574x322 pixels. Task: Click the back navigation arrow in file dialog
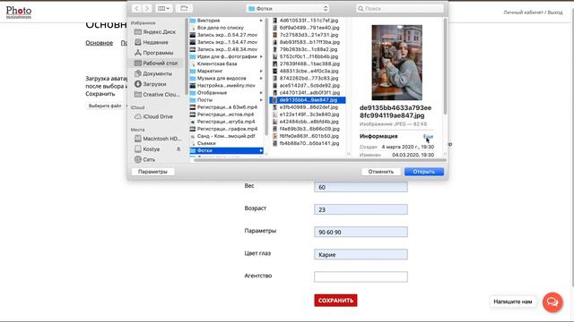pos(136,8)
